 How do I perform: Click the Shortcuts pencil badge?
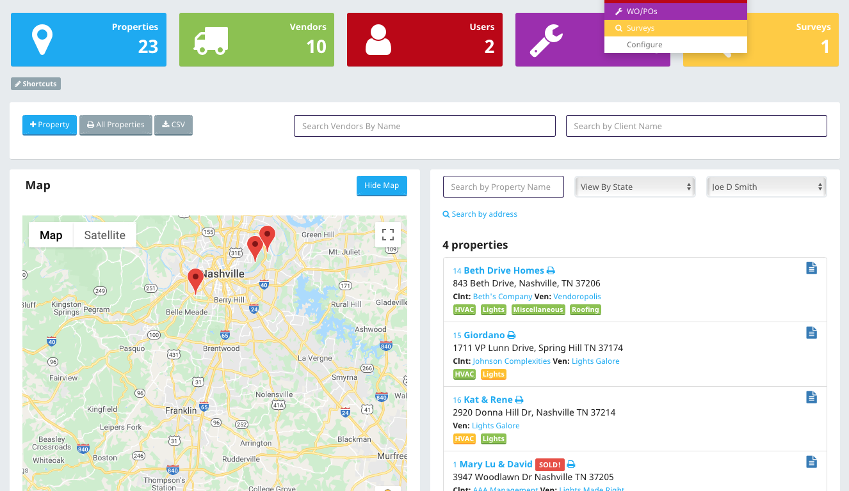tap(36, 84)
